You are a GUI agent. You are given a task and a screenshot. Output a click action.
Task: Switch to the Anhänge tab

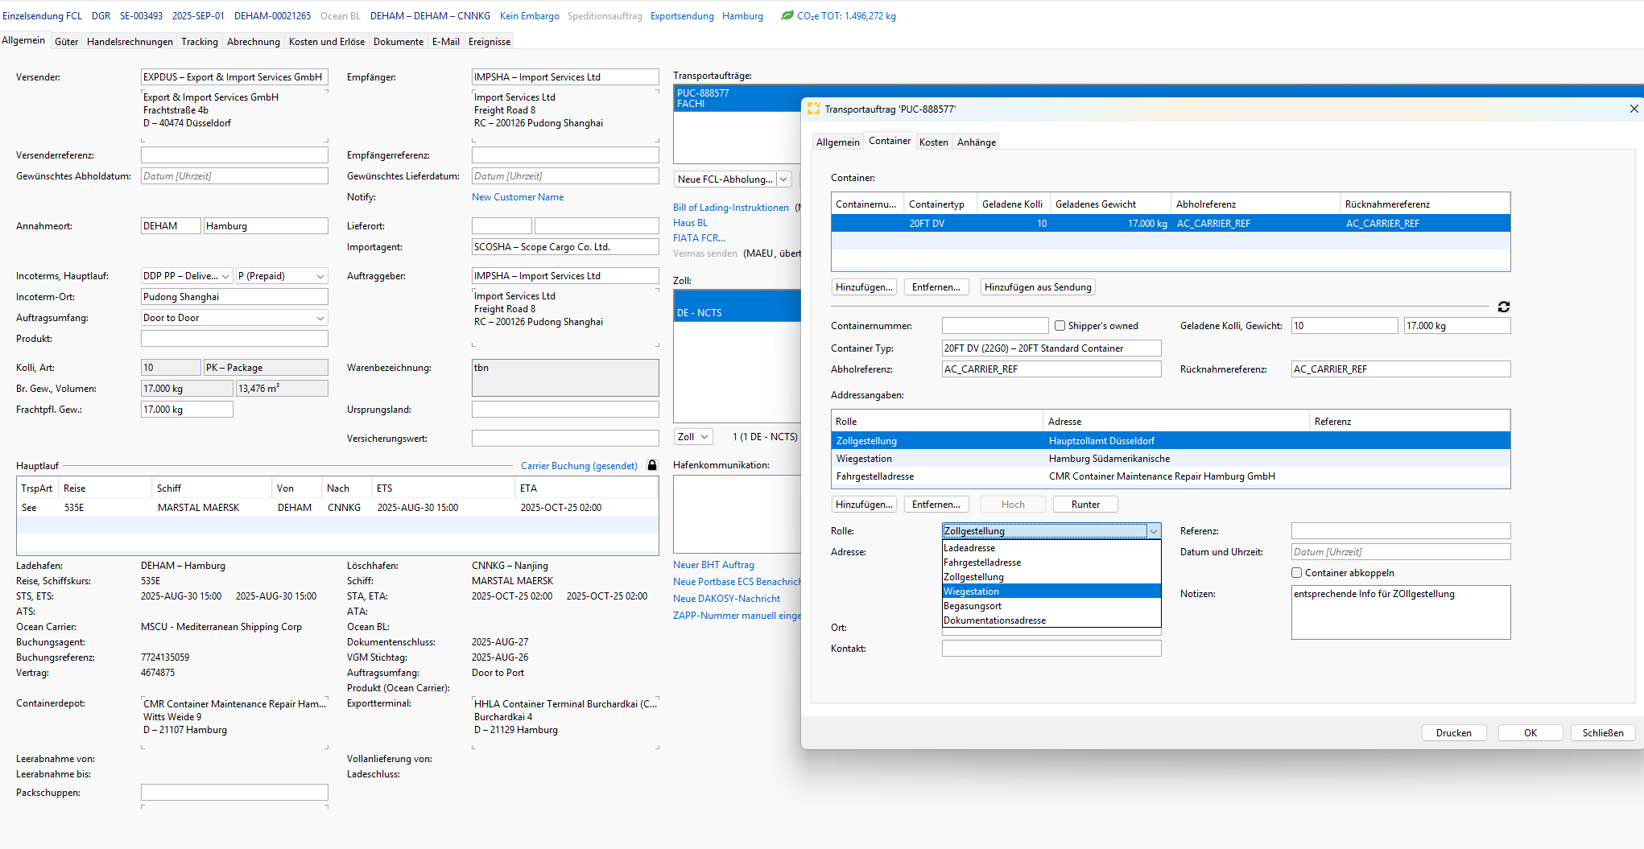(976, 142)
